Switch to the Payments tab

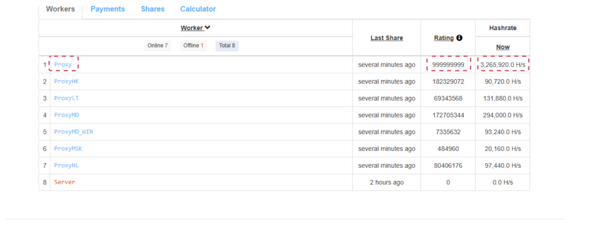tap(107, 9)
